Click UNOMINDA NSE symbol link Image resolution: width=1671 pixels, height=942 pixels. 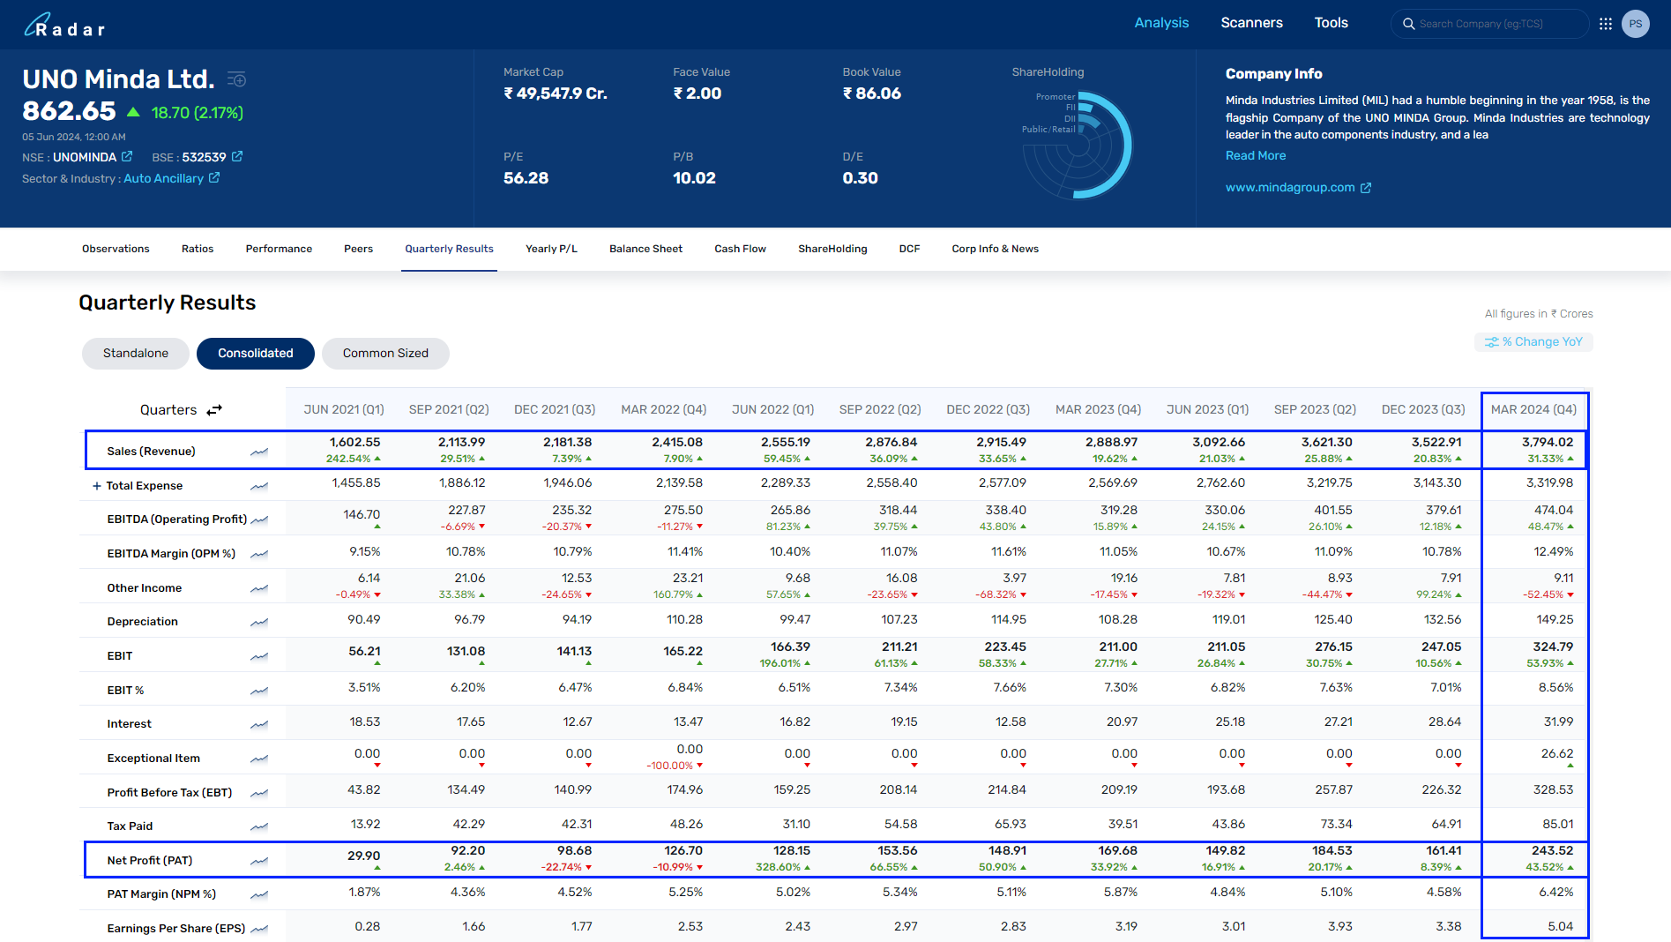[x=85, y=157]
